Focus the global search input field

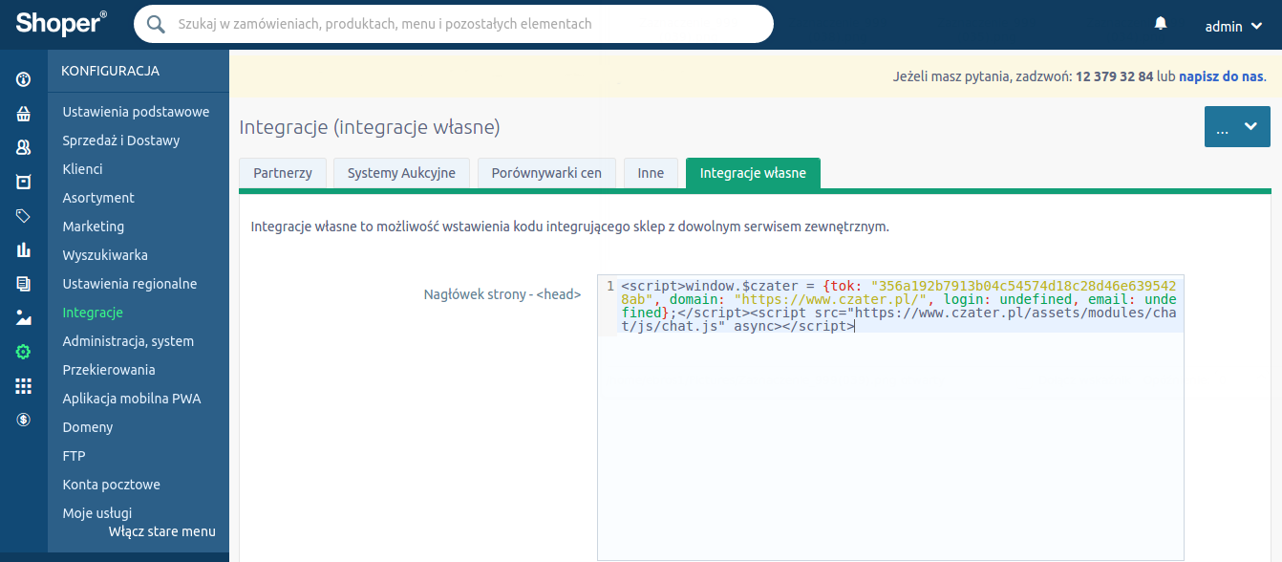coord(454,24)
